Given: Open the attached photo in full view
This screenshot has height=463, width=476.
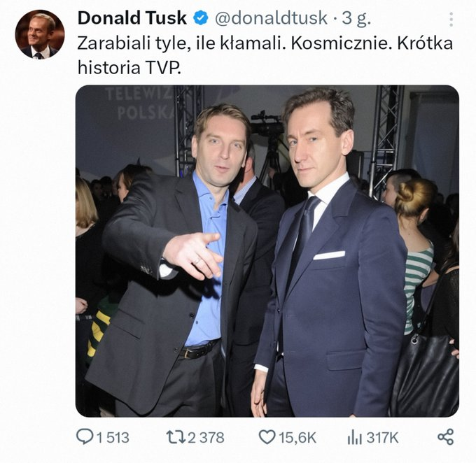Looking at the screenshot, I should [267, 251].
